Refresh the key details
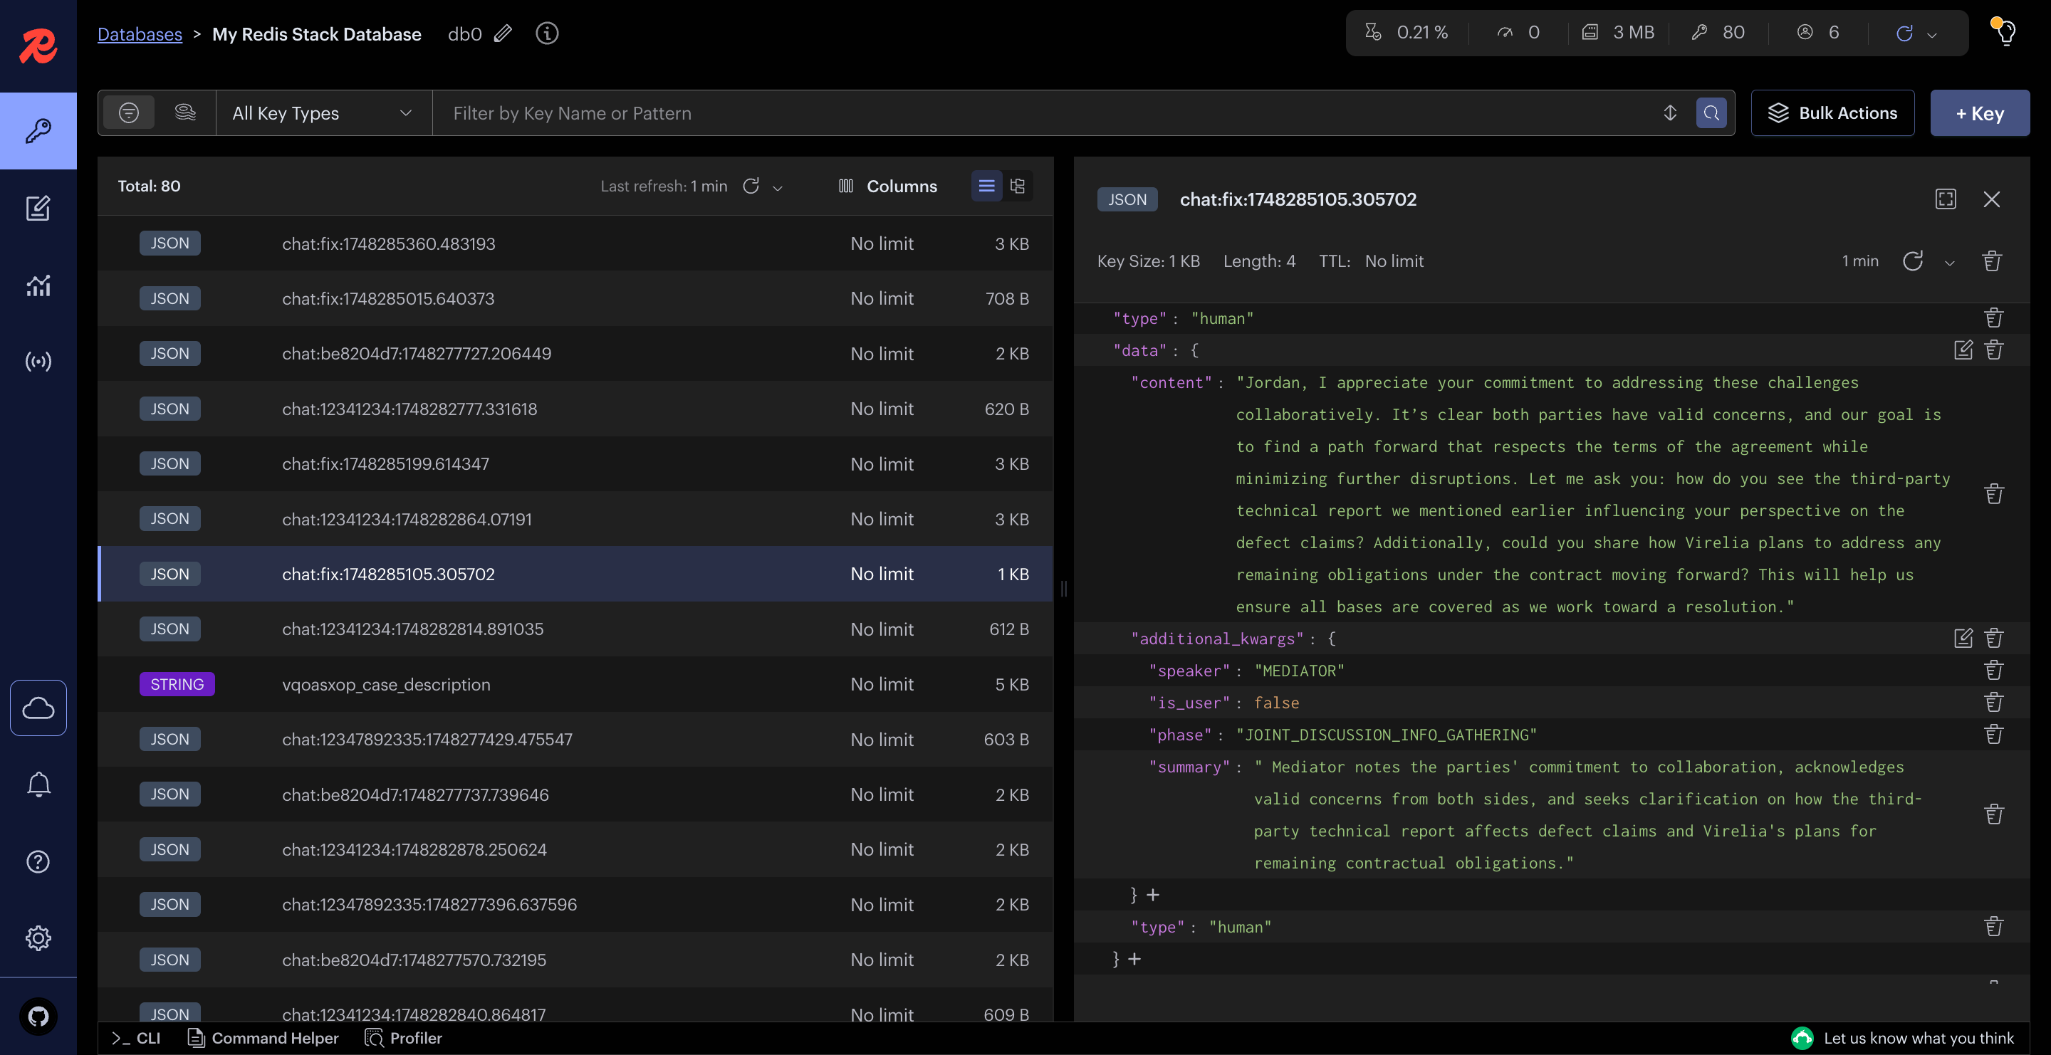Image resolution: width=2051 pixels, height=1055 pixels. (x=1912, y=261)
